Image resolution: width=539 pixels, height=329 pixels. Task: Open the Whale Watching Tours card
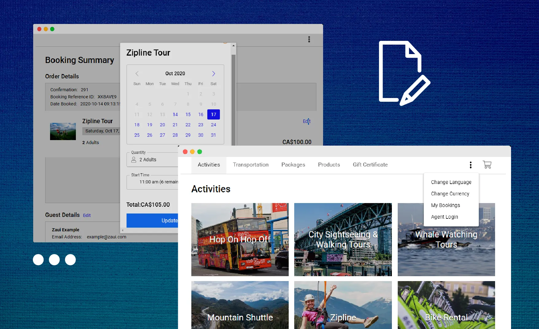tap(446, 240)
